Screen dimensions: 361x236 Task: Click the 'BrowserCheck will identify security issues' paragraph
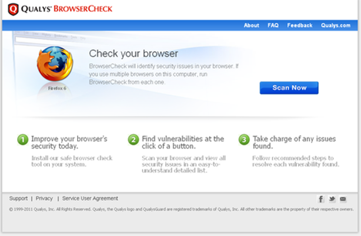[x=163, y=74]
